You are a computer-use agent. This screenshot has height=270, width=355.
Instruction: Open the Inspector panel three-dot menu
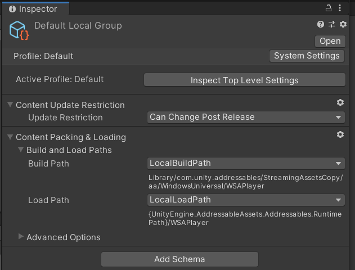[x=340, y=8]
